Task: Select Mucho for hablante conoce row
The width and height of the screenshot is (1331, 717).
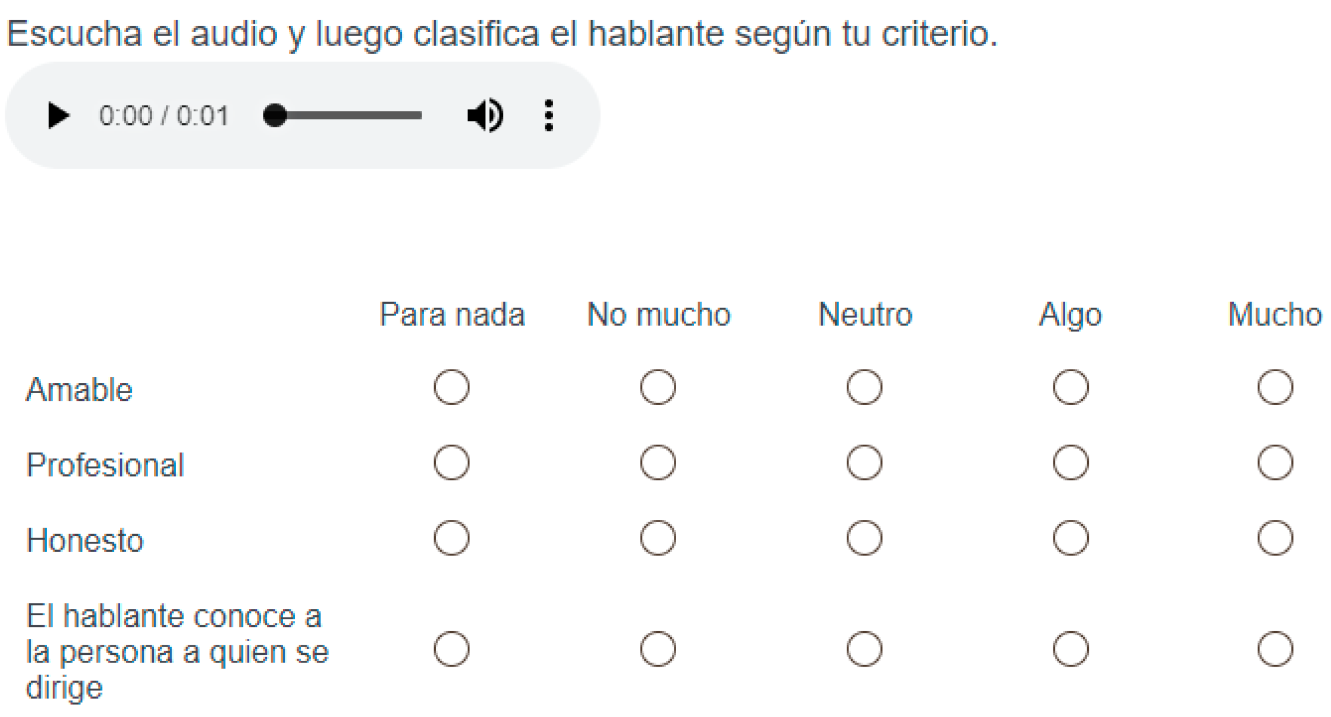Action: [x=1275, y=649]
